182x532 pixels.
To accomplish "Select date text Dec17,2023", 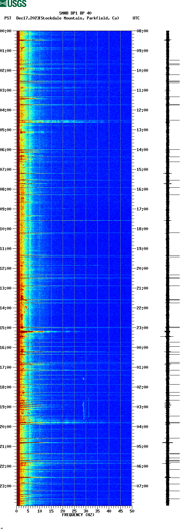I will click(28, 18).
